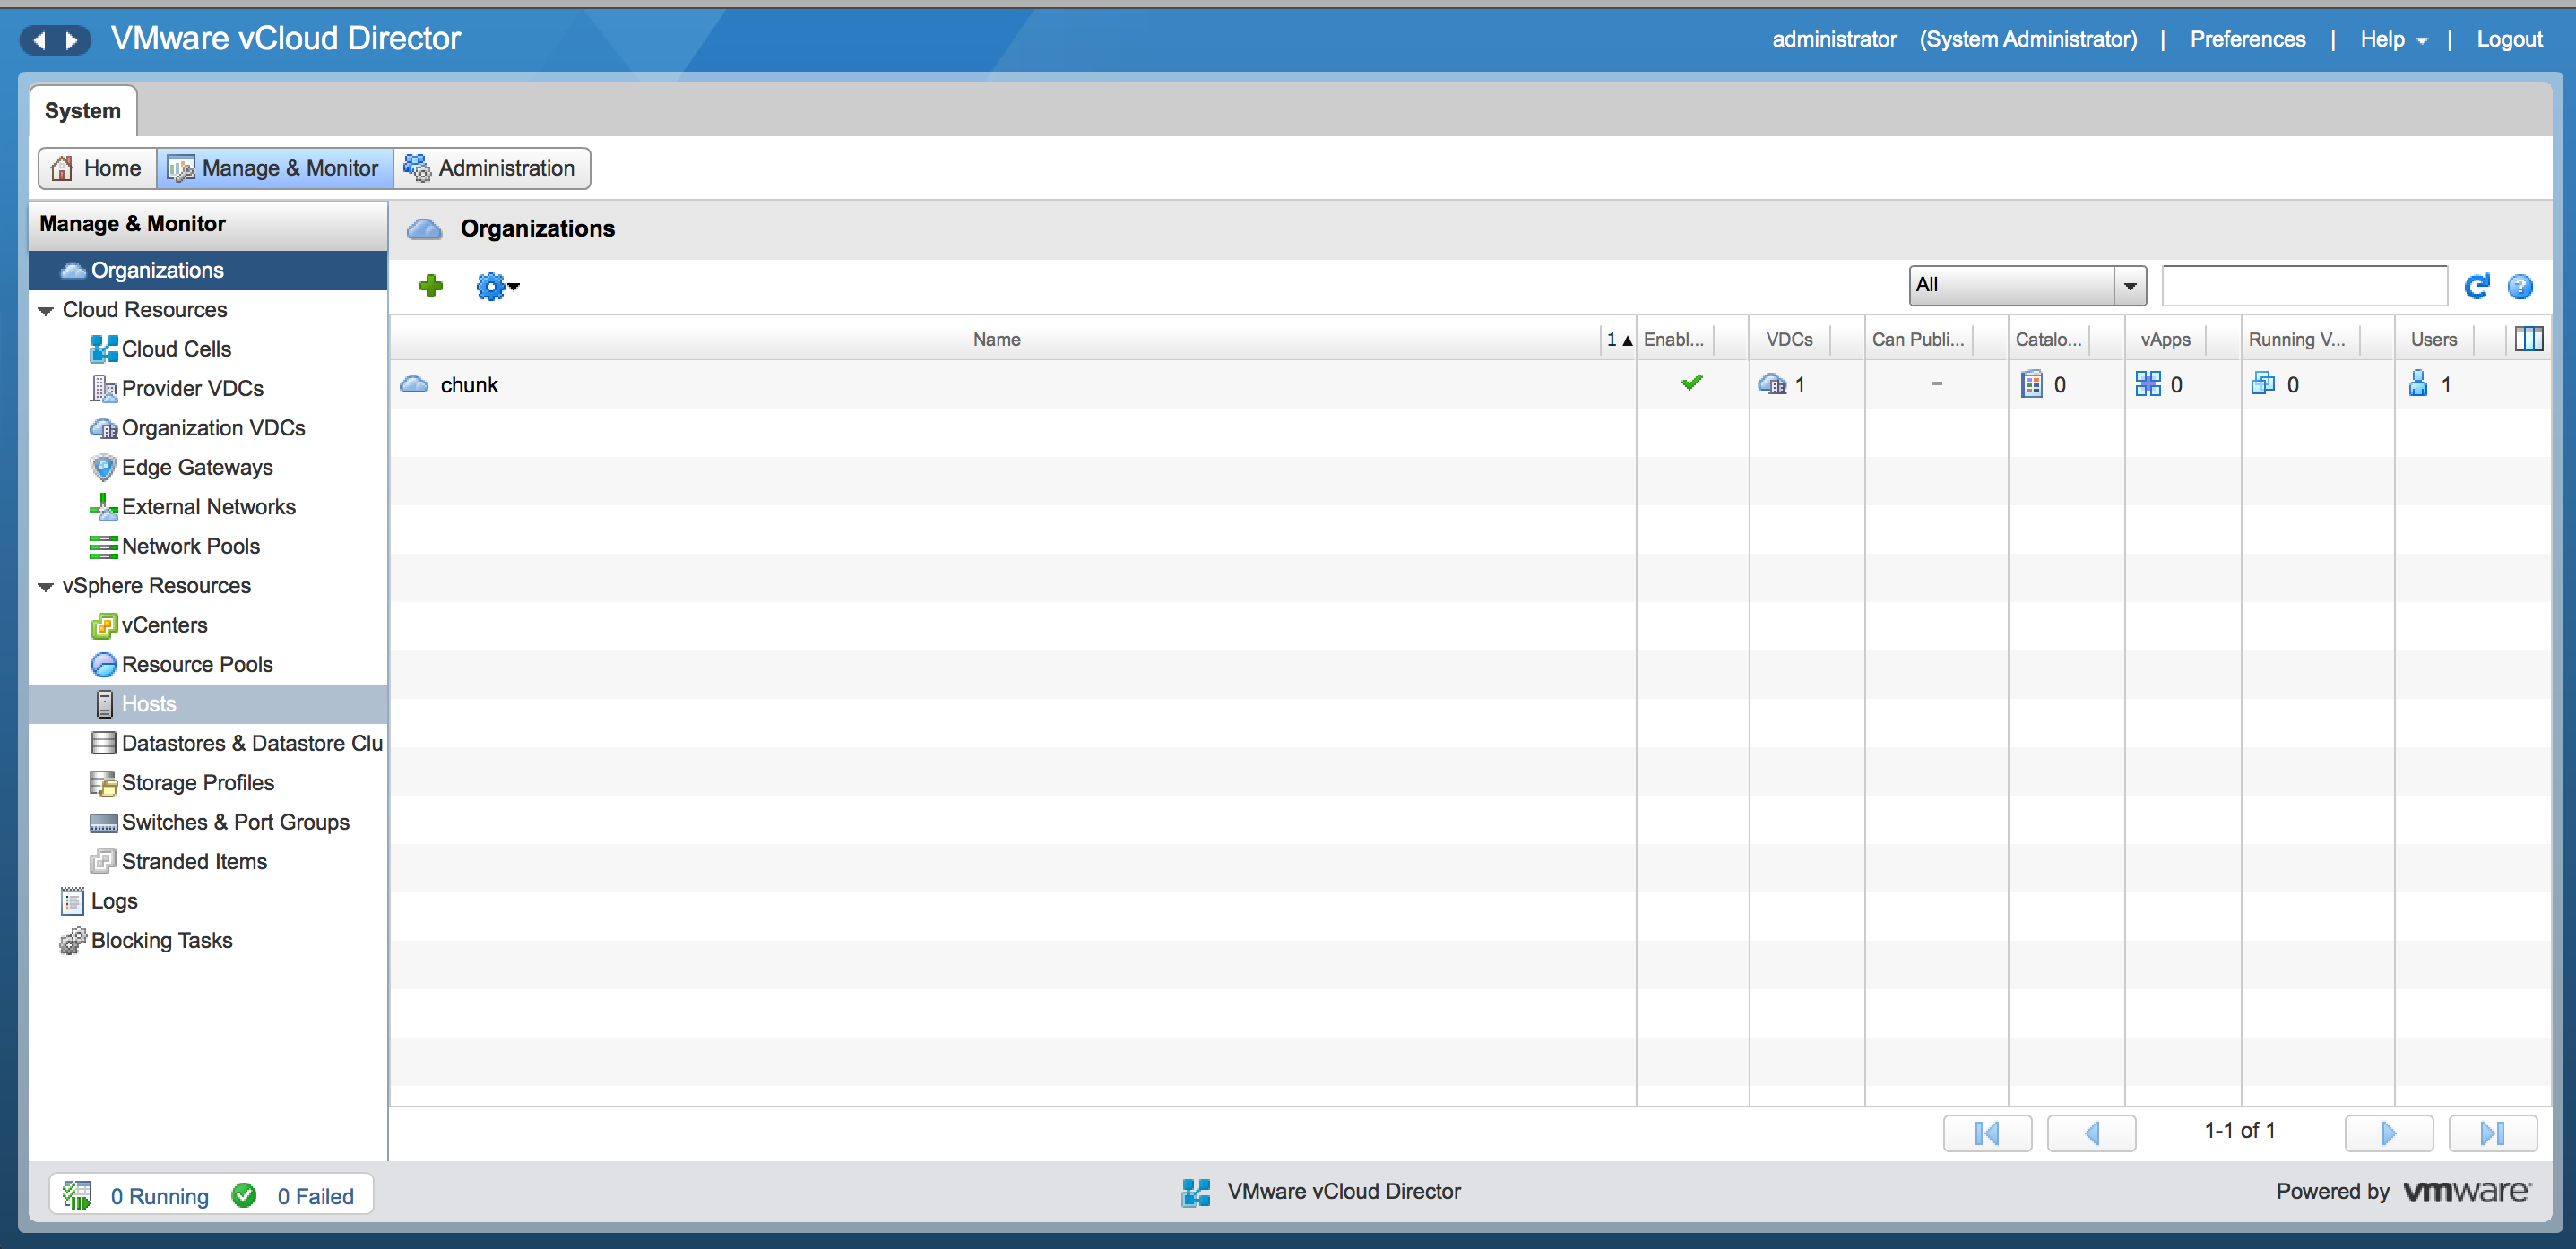Click the browser-style back arrow at top left
The image size is (2576, 1249).
click(x=40, y=40)
